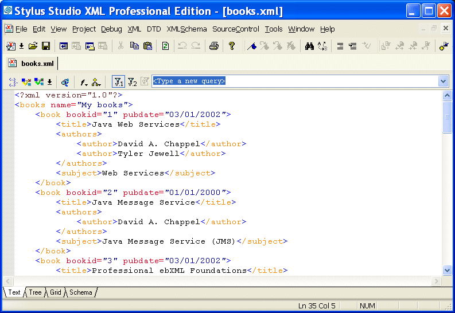Click the vertical scrollbar down arrow
The height and width of the screenshot is (313, 455).
[448, 270]
